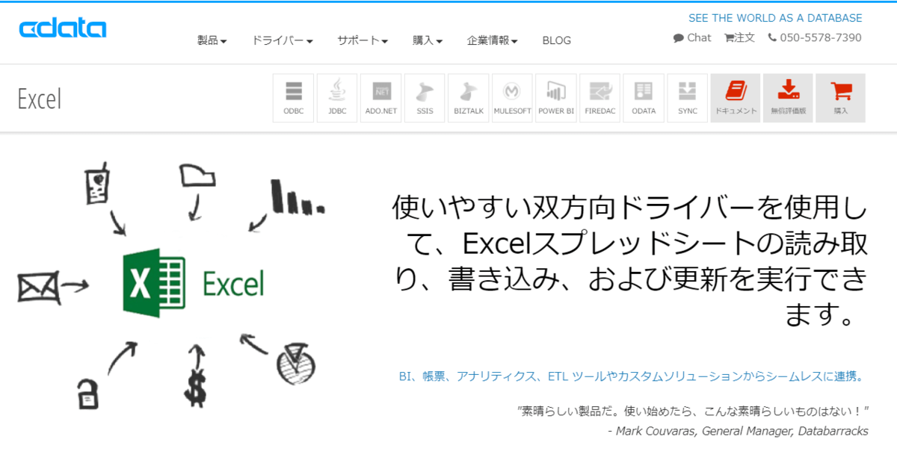Go to CData logo homepage
The image size is (897, 475).
(x=63, y=29)
